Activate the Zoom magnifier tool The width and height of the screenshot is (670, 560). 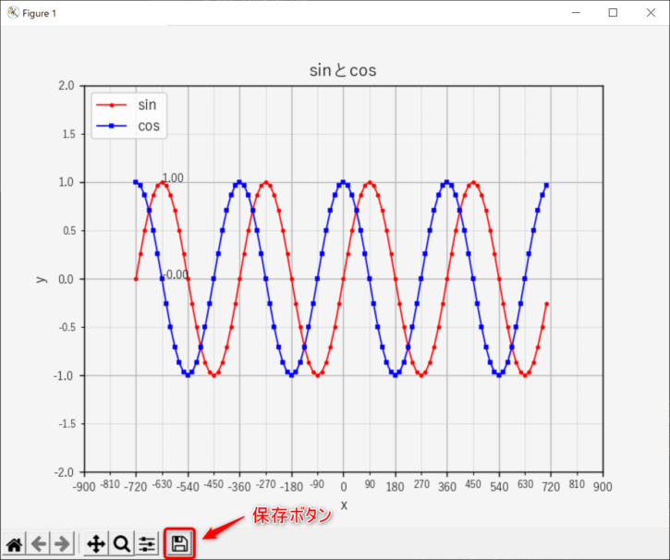tap(121, 544)
